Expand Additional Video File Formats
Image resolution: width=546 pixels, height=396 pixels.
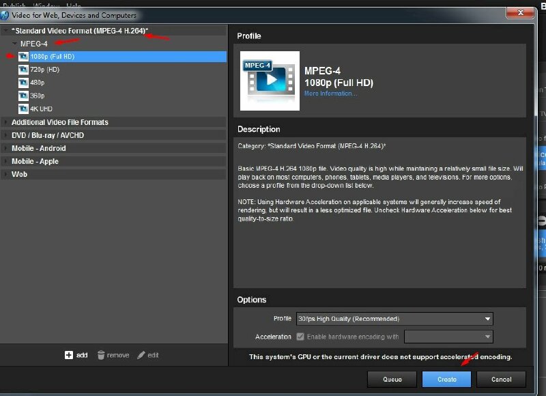click(6, 122)
